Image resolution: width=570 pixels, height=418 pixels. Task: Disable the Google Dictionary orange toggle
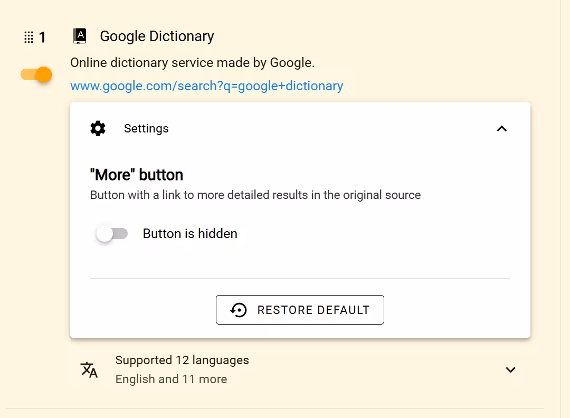tap(36, 75)
